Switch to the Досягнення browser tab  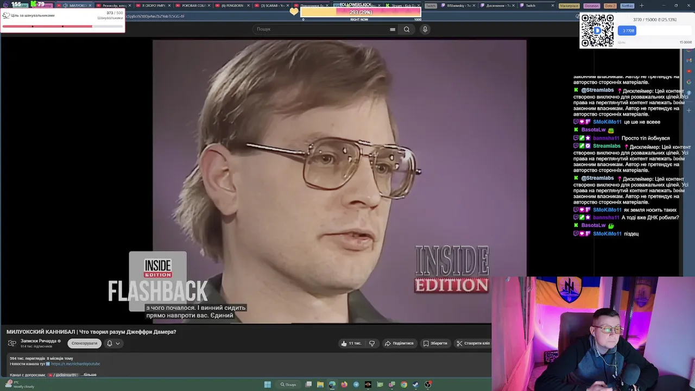498,5
